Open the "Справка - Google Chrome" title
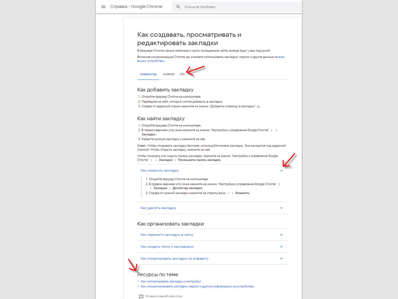 [136, 6]
